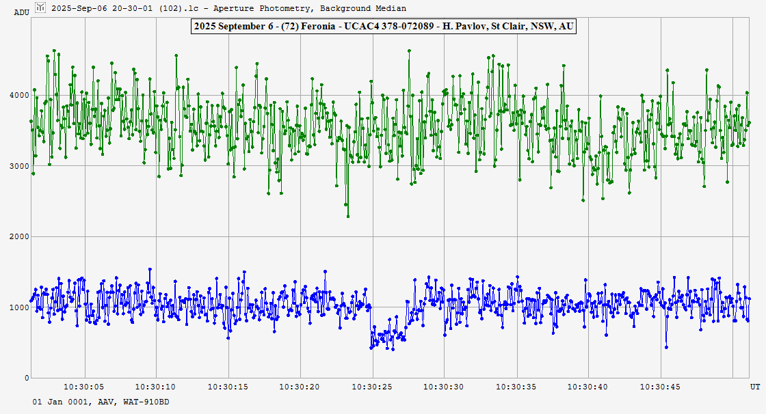Click the 2000 y-axis label

pos(18,237)
